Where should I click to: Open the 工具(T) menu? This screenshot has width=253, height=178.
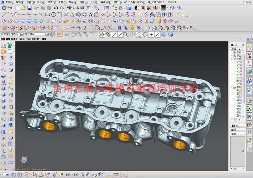tap(62, 2)
